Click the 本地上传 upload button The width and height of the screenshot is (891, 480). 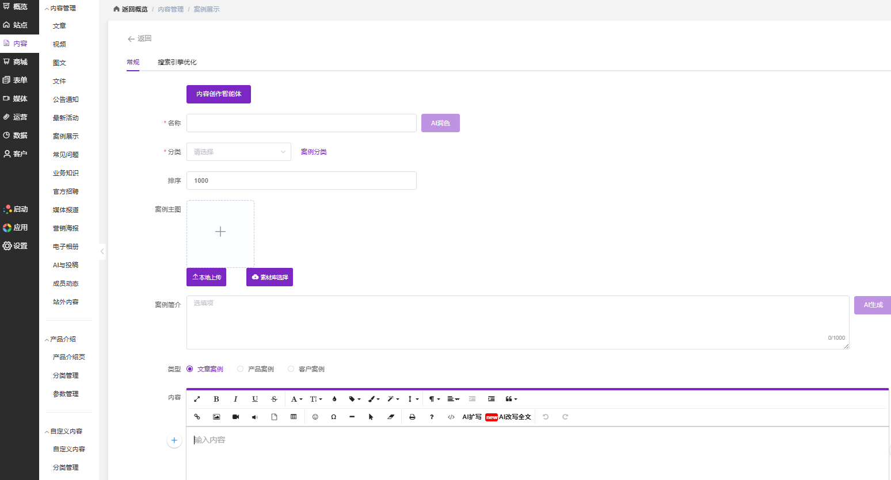[x=206, y=277]
